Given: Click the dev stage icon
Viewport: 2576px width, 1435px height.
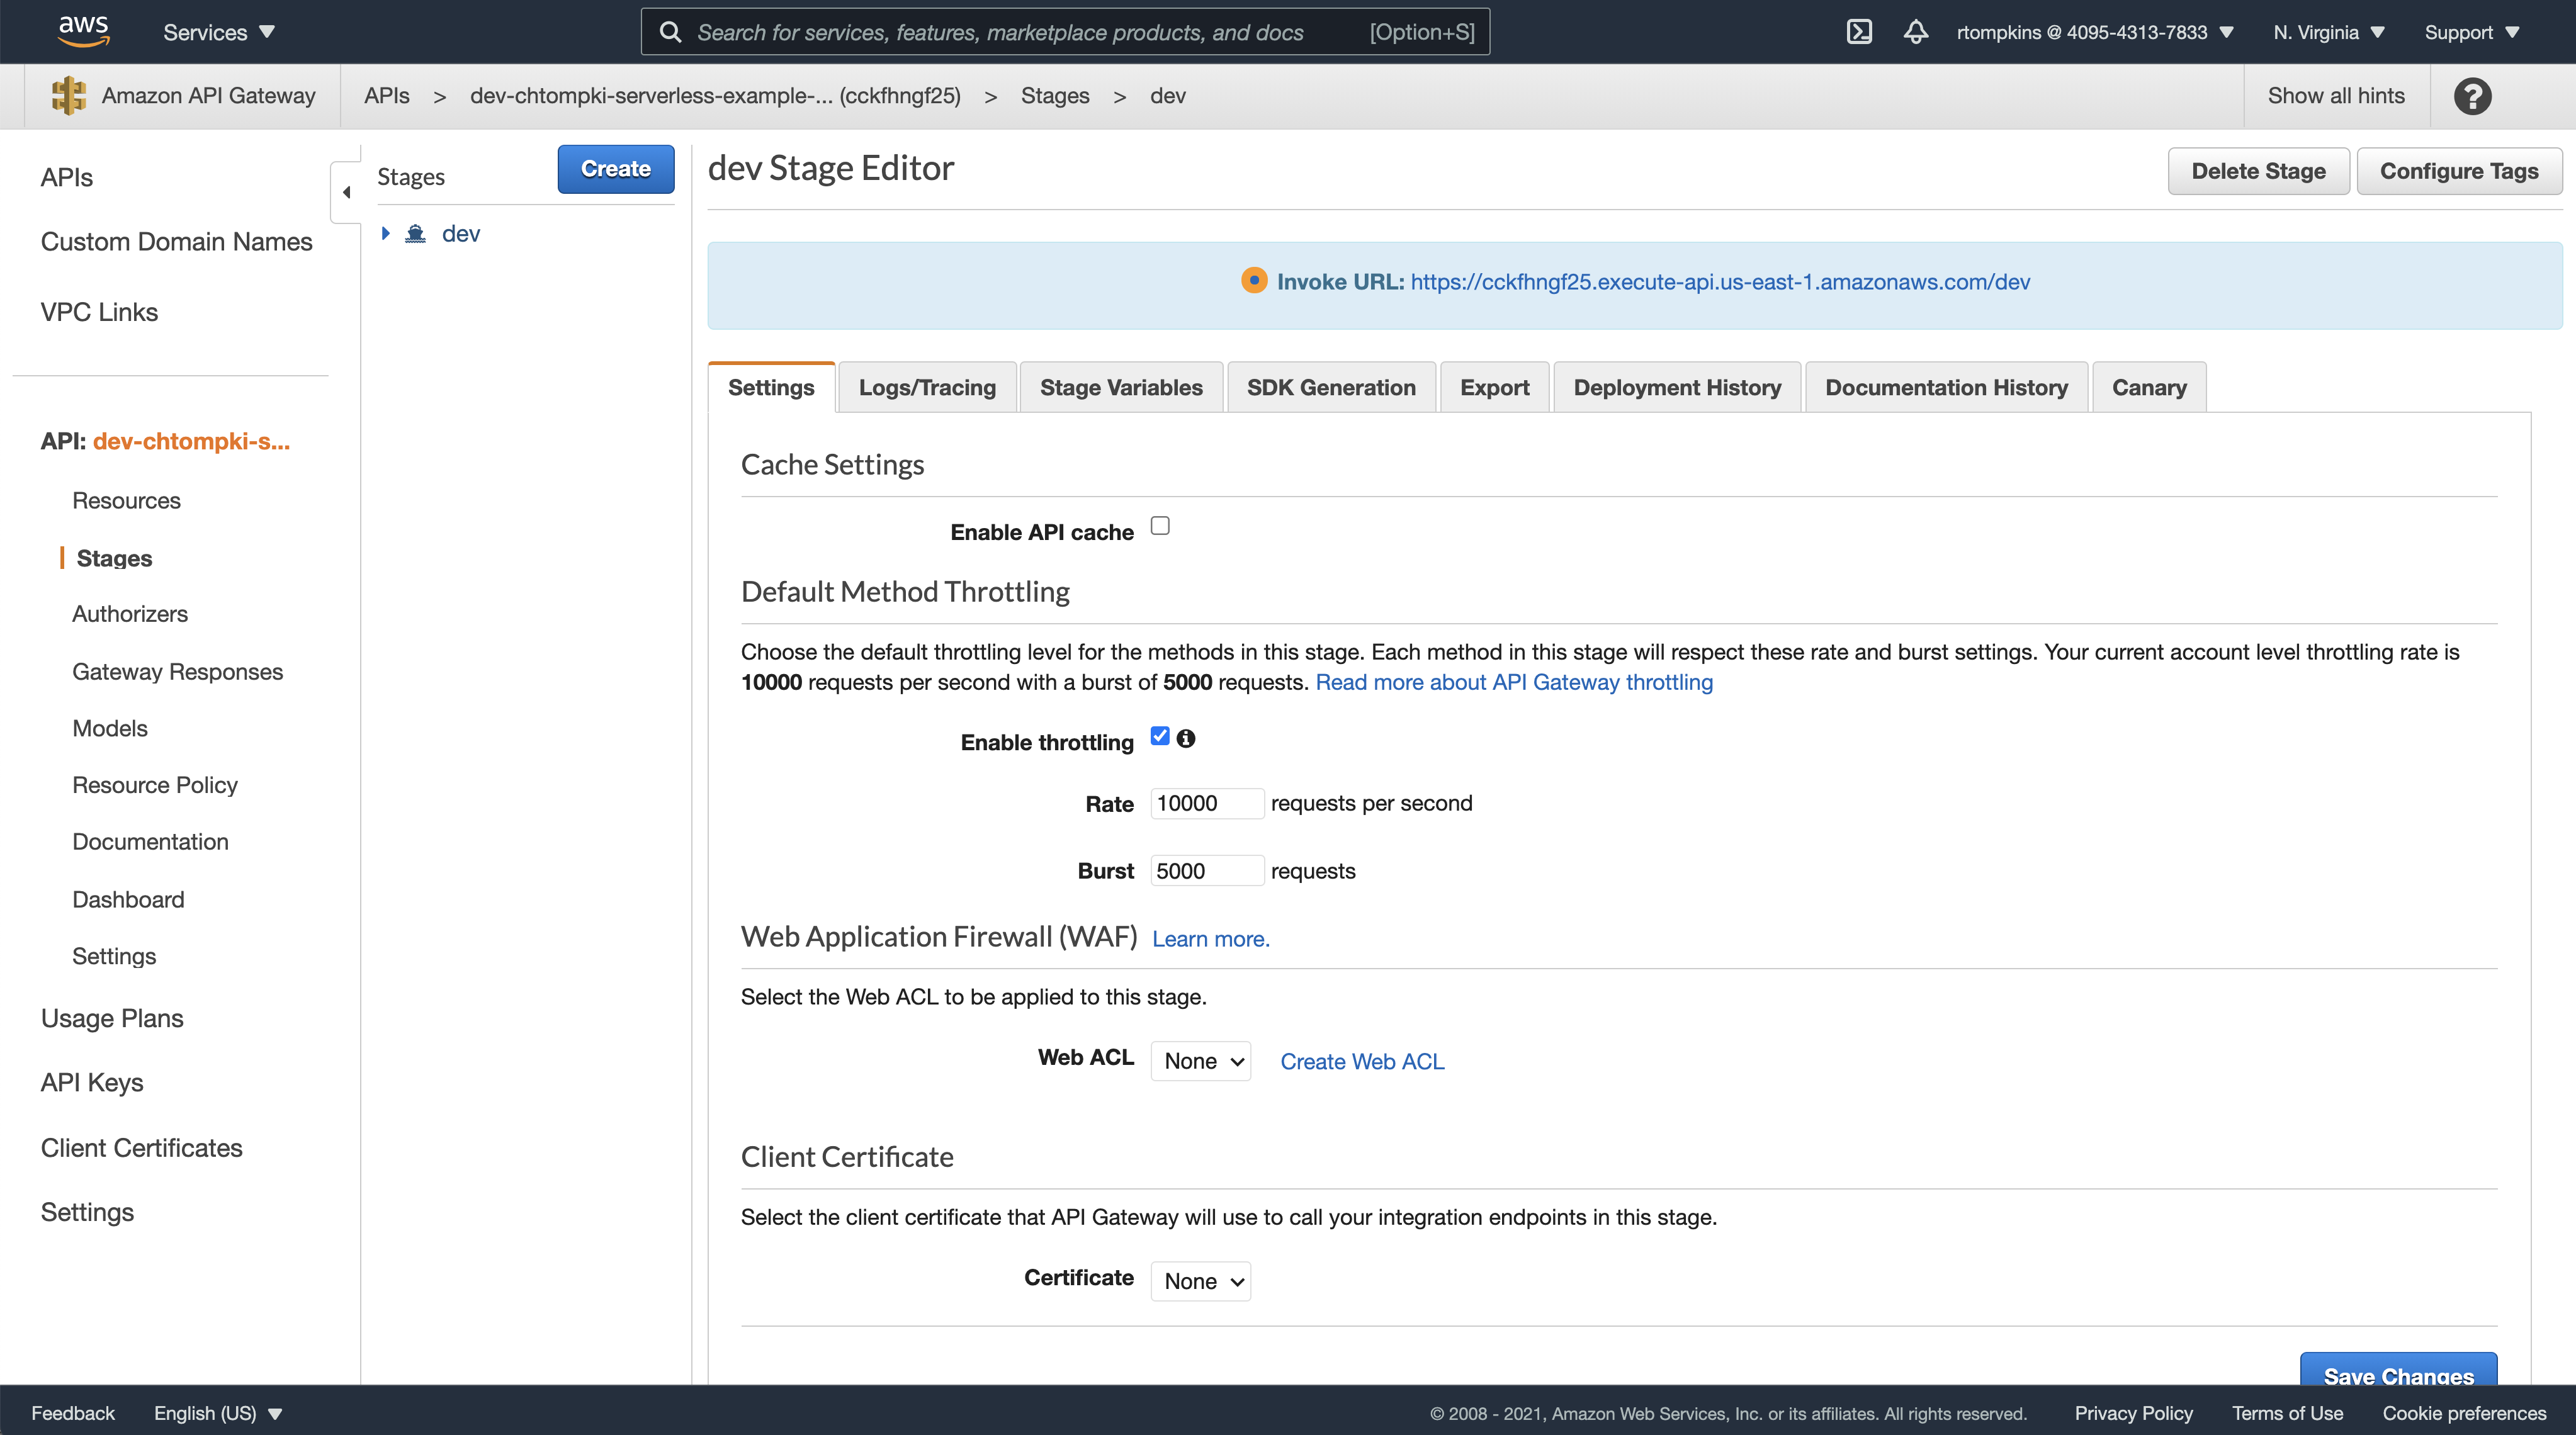Looking at the screenshot, I should pyautogui.click(x=416, y=234).
